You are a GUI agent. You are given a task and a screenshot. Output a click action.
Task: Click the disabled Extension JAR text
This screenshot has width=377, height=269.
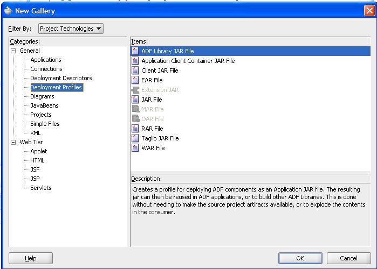(x=160, y=90)
